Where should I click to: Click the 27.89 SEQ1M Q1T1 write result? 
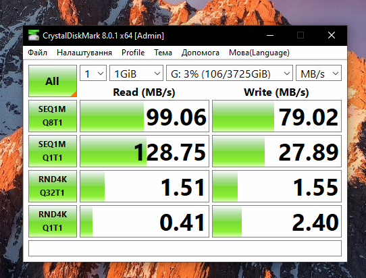[x=277, y=151]
